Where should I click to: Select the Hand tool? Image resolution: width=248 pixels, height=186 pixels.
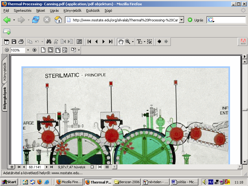point(121,42)
